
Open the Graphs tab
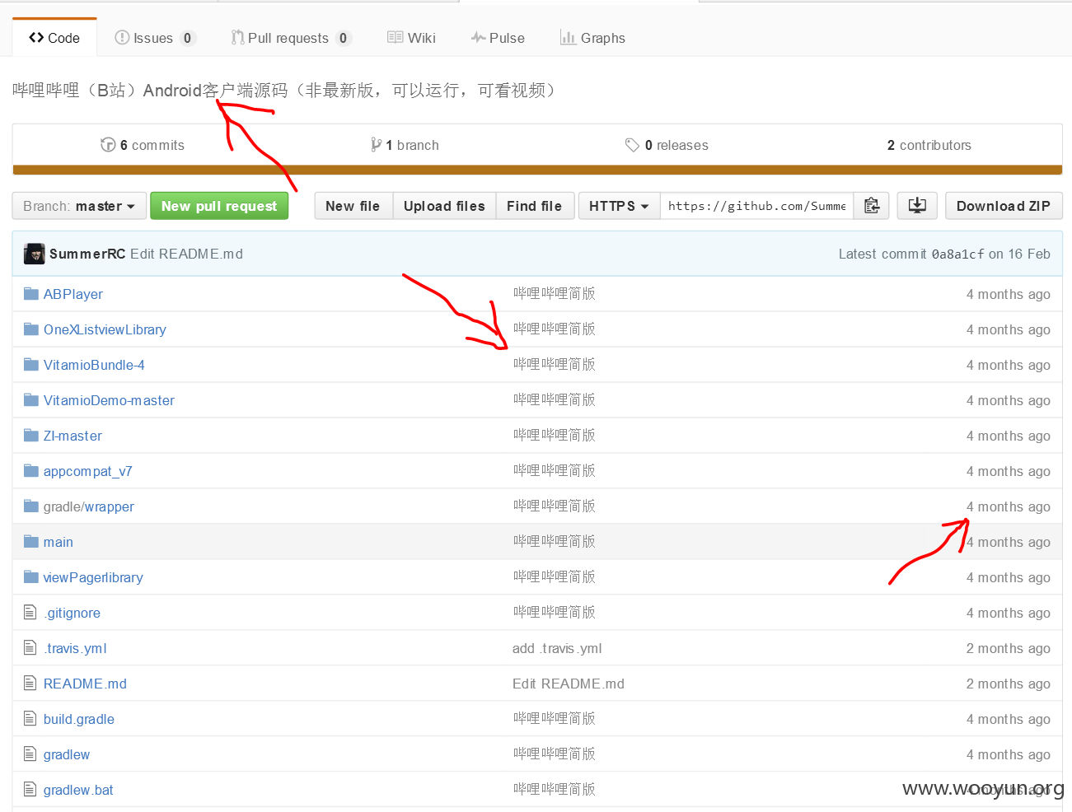pos(592,38)
